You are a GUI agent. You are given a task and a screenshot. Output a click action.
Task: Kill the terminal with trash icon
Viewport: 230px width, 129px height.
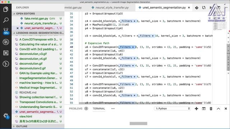211,109
